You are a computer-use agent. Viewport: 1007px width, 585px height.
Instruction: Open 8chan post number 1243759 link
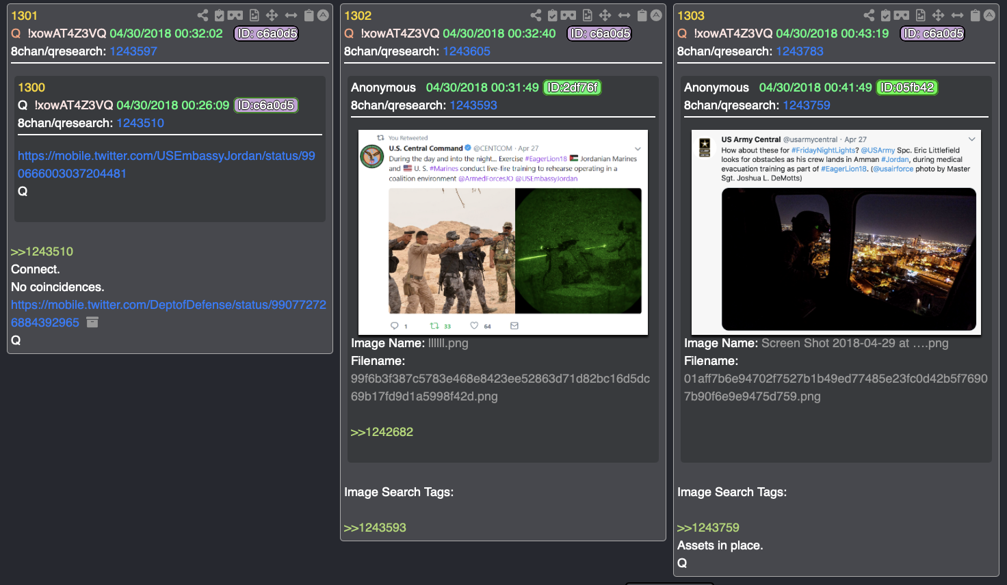(807, 105)
